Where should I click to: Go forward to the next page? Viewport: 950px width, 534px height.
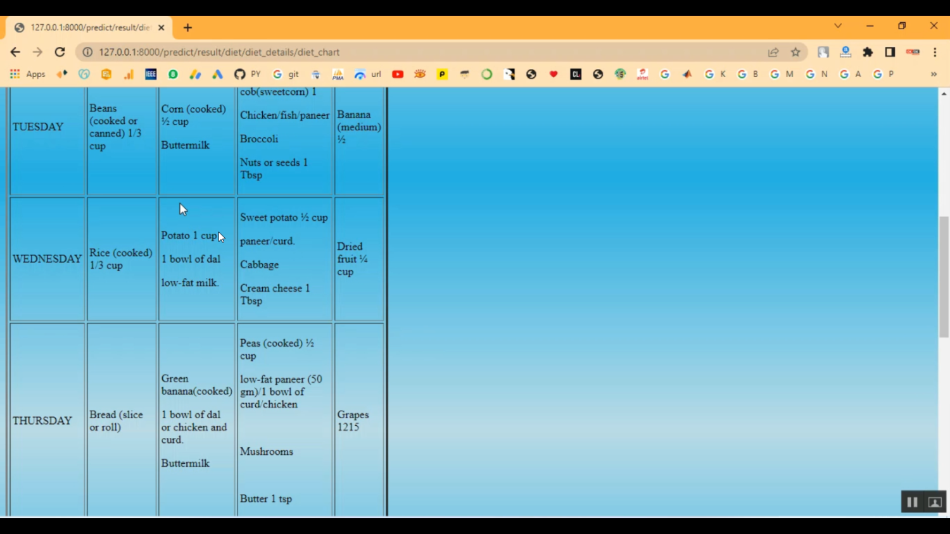(37, 52)
